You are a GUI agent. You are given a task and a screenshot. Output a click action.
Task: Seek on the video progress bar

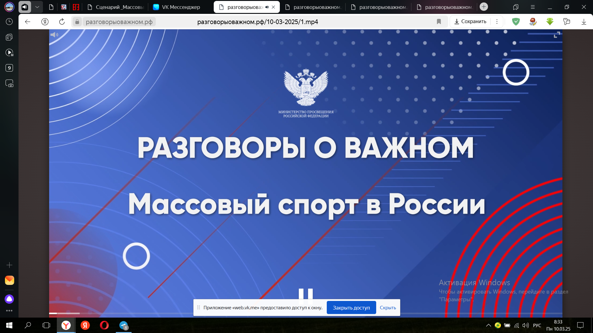pyautogui.click(x=305, y=313)
